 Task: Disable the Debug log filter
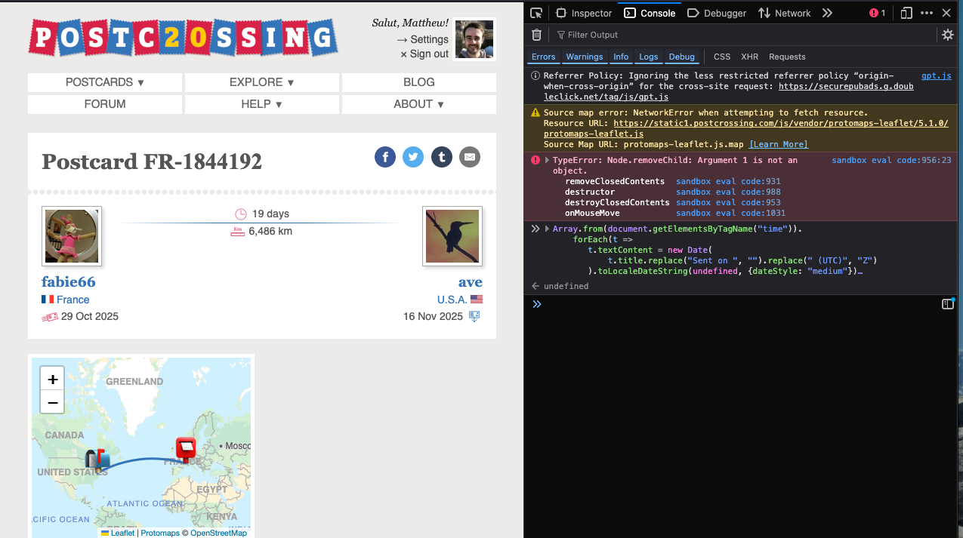coord(681,57)
